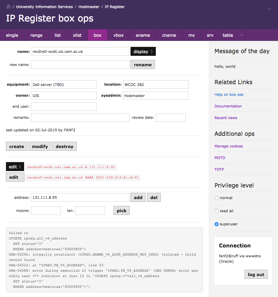Open the table tab dropdown arrow
This screenshot has height=297, width=278.
241,35
